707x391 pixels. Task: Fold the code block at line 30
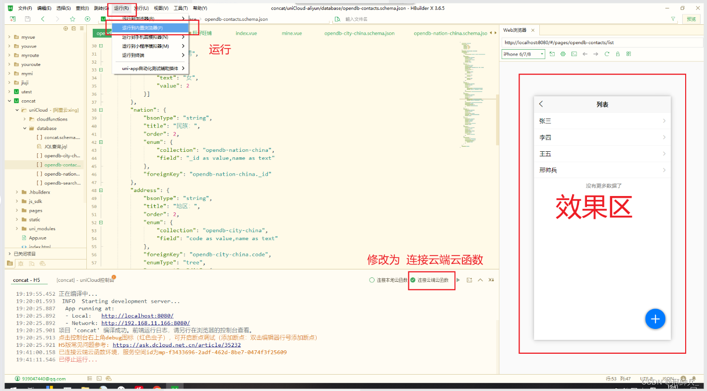pos(101,46)
